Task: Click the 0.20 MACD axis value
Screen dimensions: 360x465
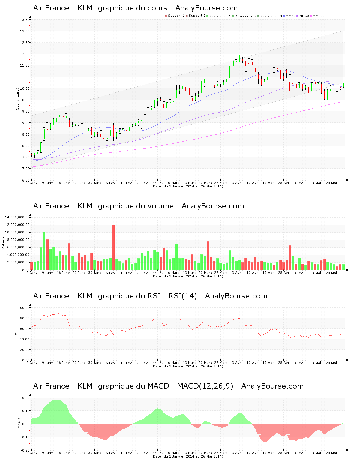Action: coord(26,398)
